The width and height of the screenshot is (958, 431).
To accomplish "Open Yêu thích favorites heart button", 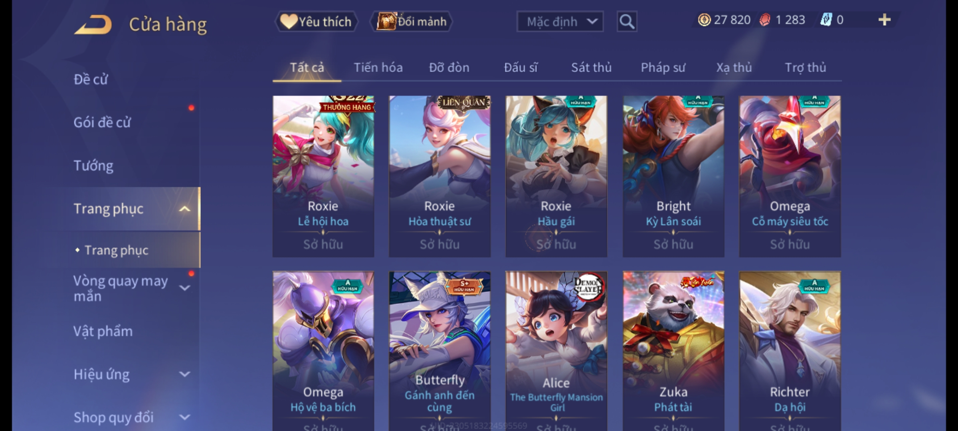I will pos(316,22).
